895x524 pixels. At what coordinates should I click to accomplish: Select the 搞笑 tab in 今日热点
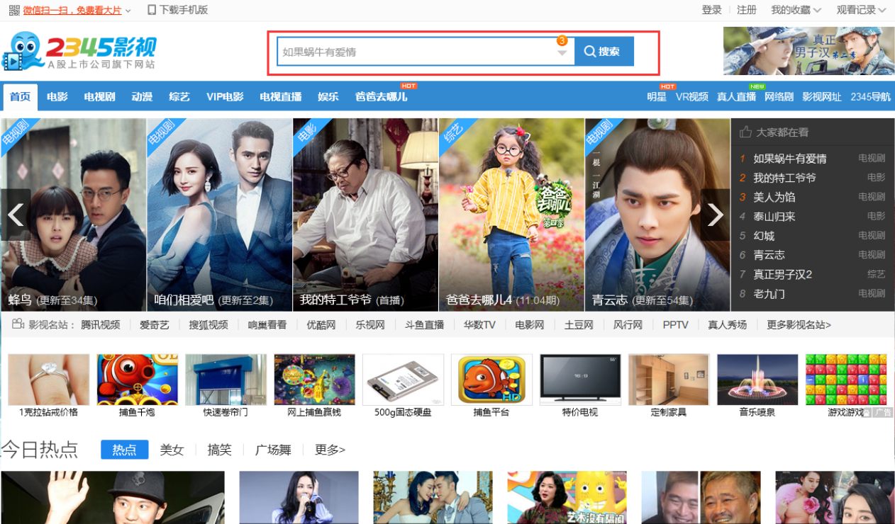(x=219, y=450)
